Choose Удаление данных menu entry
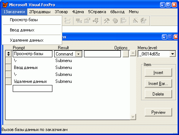The height and width of the screenshot is (135, 179). tap(27, 40)
